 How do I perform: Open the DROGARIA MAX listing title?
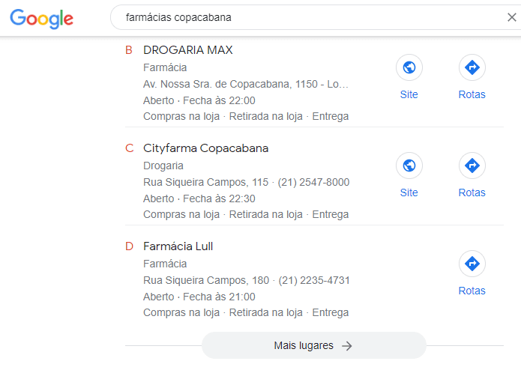pyautogui.click(x=187, y=50)
